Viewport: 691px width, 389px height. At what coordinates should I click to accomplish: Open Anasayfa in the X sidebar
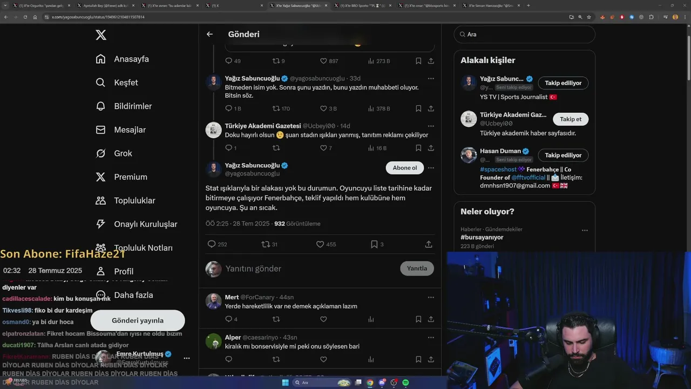[x=122, y=59]
